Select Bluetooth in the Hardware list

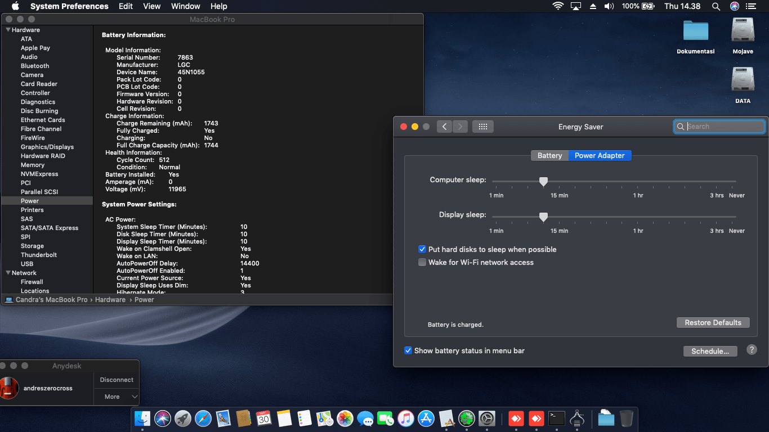35,66
